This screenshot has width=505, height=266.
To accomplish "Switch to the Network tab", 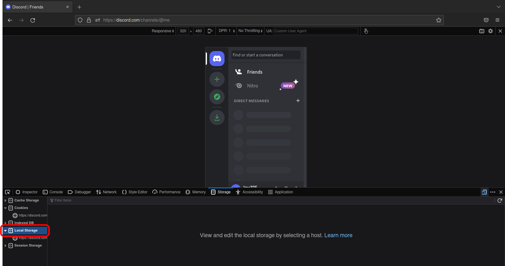I will coord(106,192).
